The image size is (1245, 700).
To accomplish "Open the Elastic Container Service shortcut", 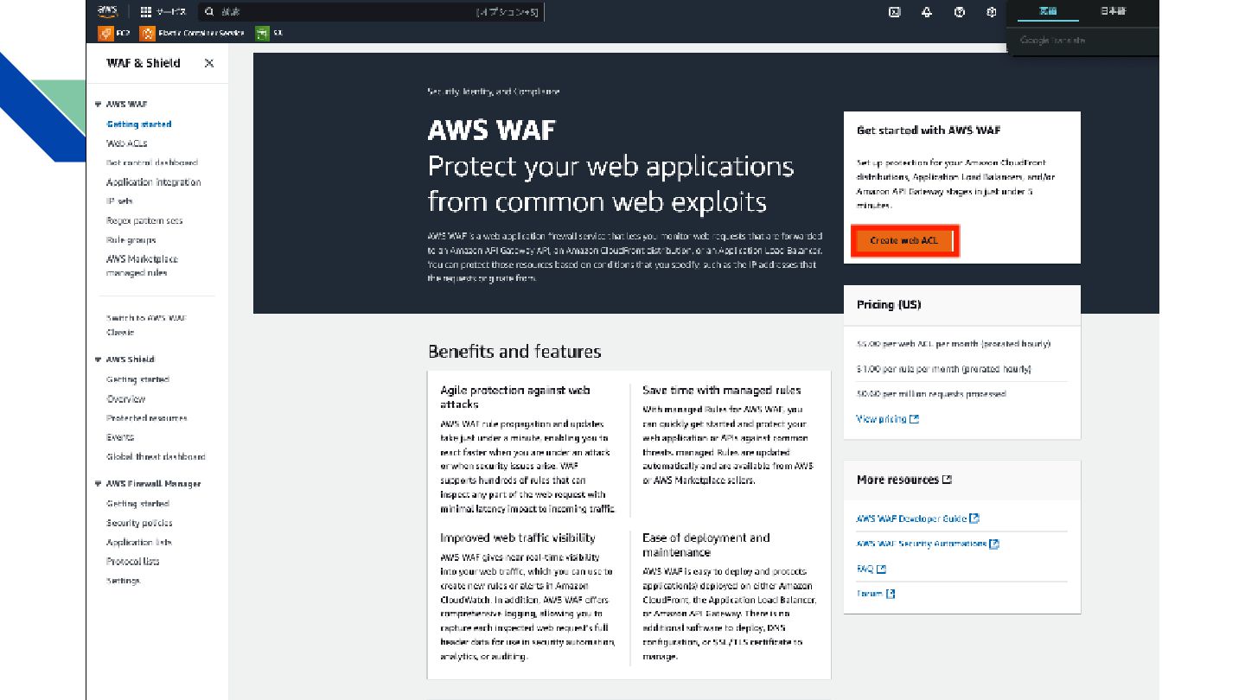I will tap(192, 33).
